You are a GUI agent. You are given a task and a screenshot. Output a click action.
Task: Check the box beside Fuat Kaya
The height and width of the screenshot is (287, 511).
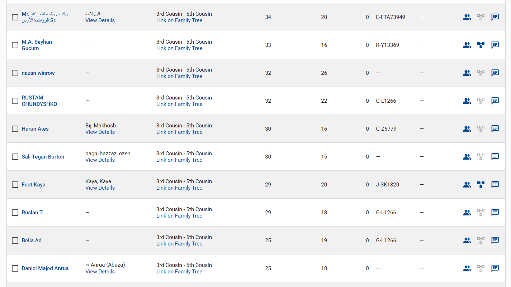15,185
